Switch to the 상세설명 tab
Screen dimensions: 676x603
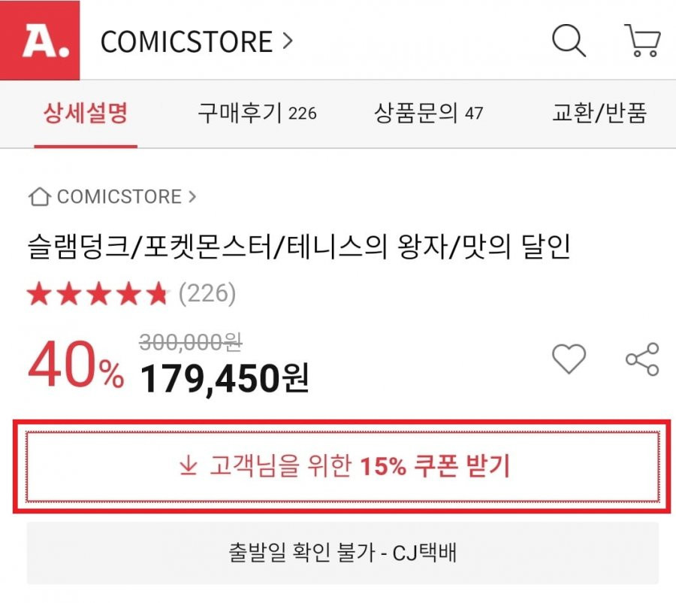coord(86,113)
